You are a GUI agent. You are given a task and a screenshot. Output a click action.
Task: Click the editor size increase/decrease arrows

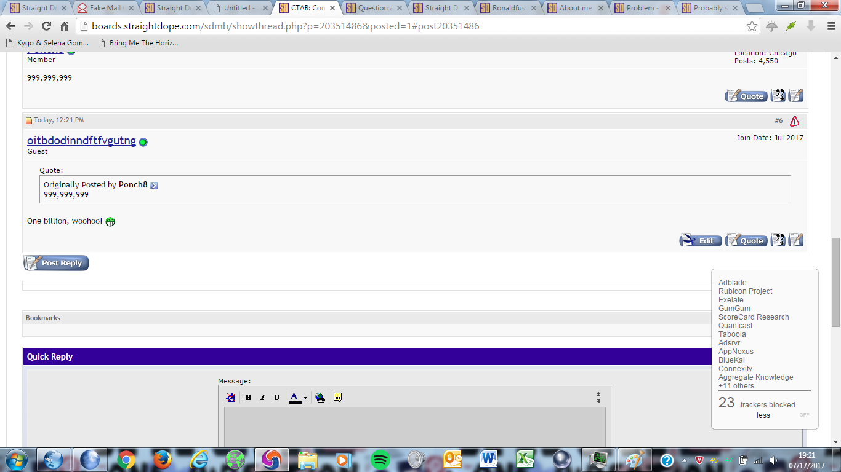598,398
